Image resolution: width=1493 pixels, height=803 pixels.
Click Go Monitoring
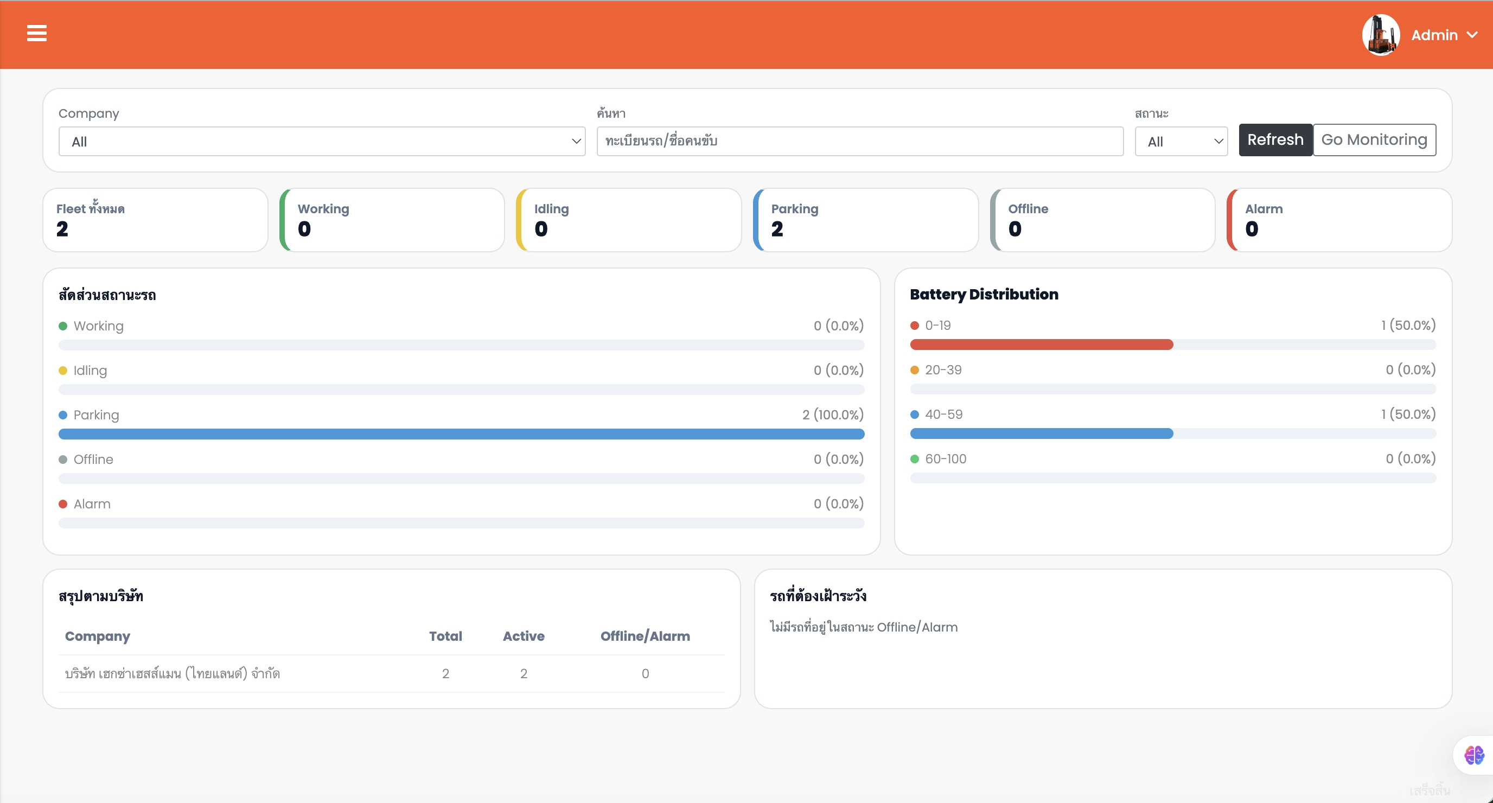(1374, 140)
